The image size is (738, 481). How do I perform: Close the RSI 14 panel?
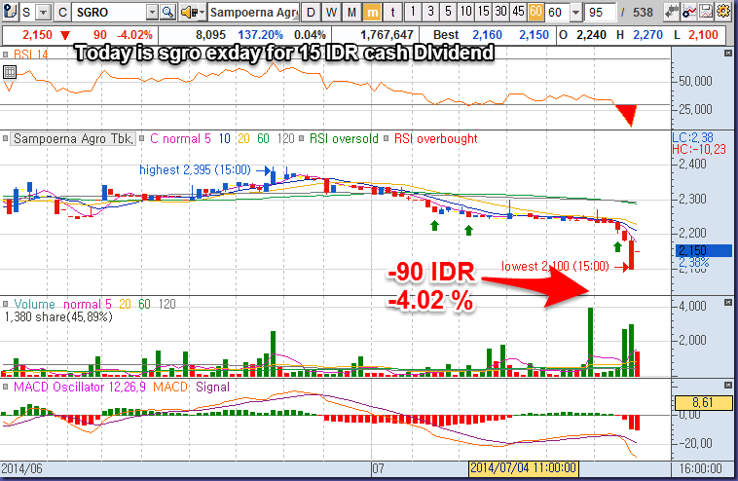point(728,54)
